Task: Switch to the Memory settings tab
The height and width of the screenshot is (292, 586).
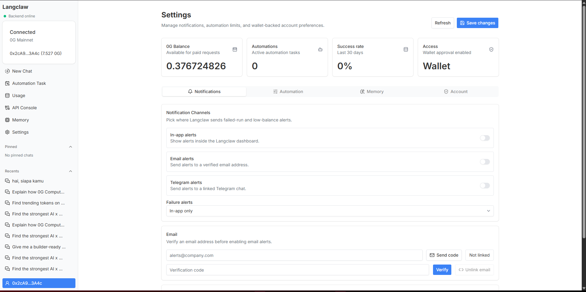Action: coord(372,92)
